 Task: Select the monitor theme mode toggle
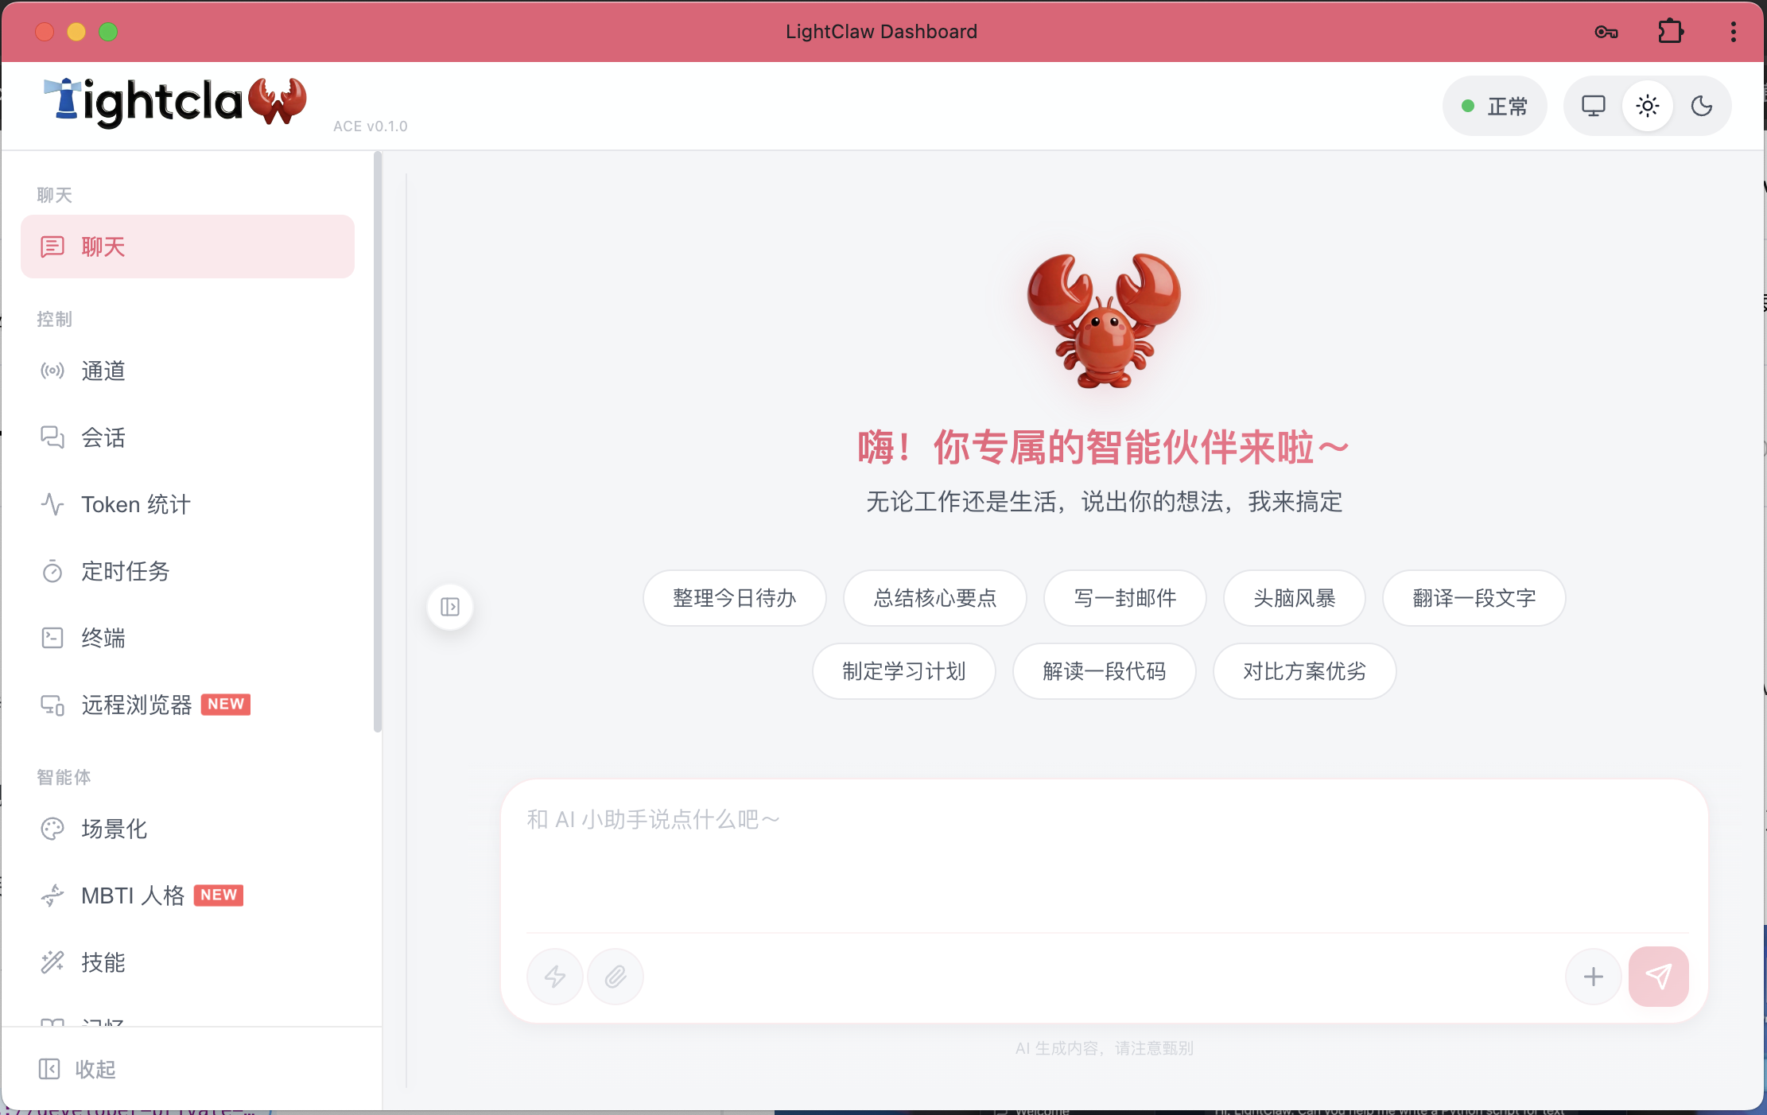pyautogui.click(x=1594, y=105)
